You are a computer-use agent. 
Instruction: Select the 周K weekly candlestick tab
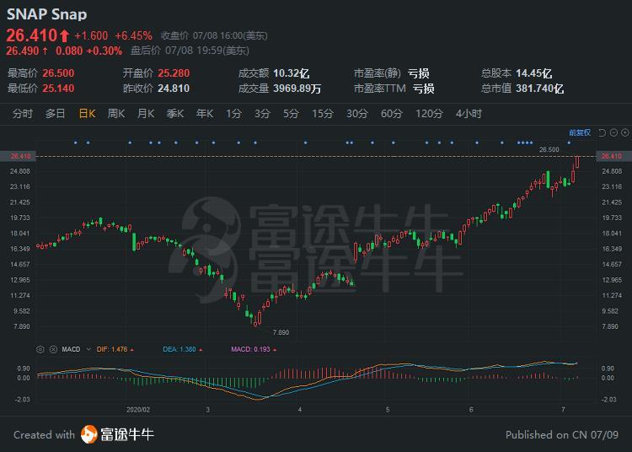pyautogui.click(x=116, y=114)
